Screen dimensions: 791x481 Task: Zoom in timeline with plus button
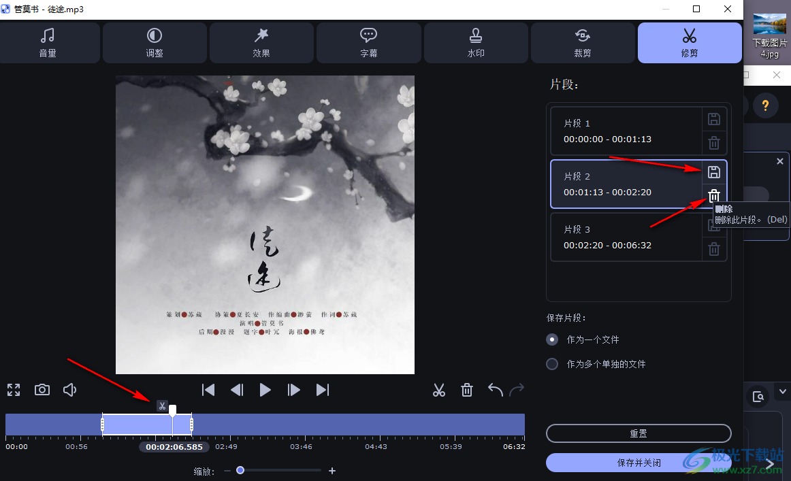tap(332, 471)
